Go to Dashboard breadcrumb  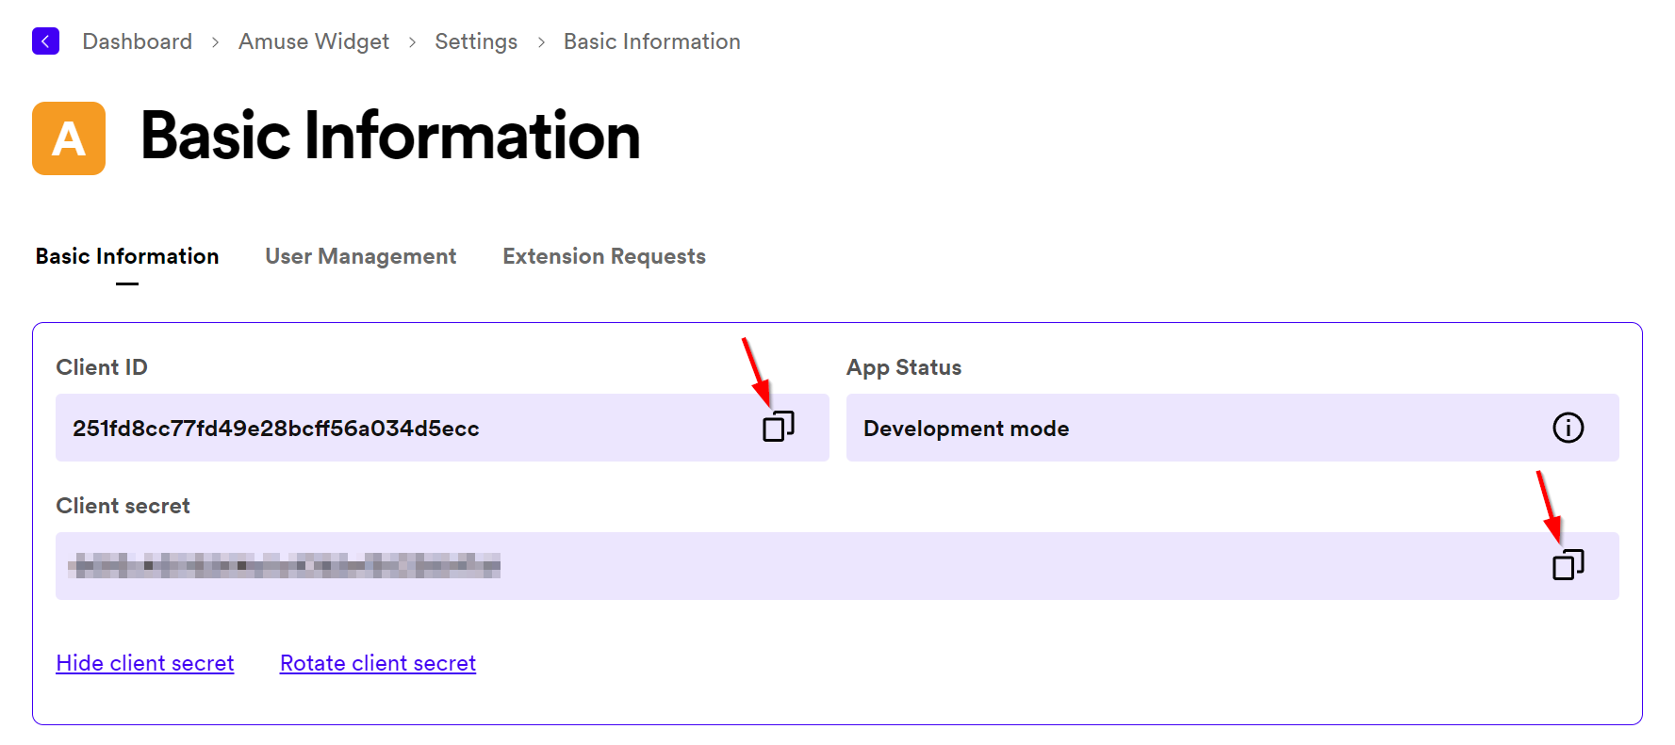click(138, 41)
